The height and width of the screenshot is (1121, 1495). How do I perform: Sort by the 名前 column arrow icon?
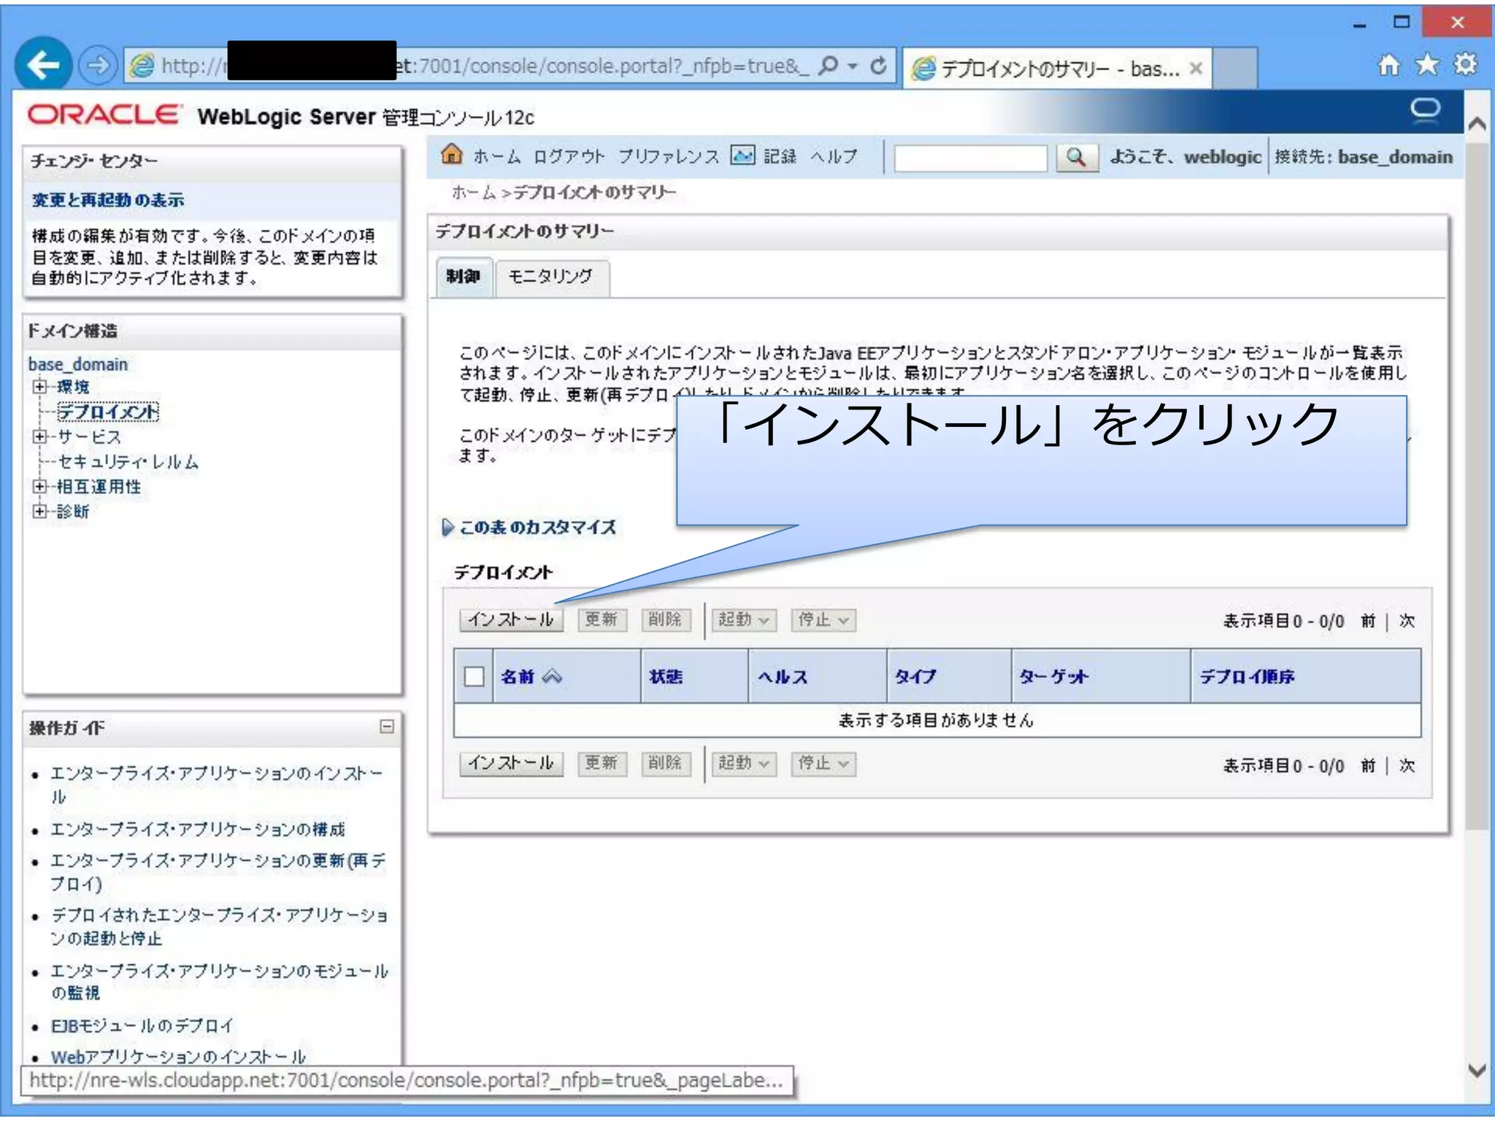click(553, 676)
